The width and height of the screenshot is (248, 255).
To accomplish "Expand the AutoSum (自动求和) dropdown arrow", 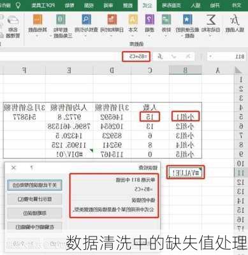I will 210,36.
